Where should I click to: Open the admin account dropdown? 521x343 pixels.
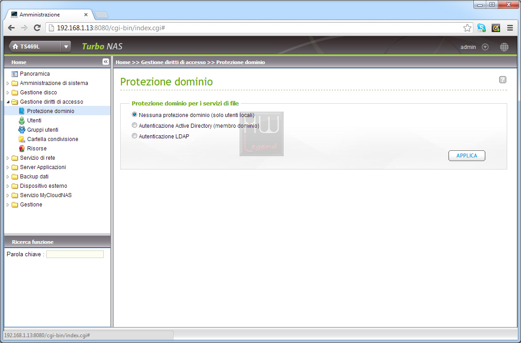pos(485,47)
